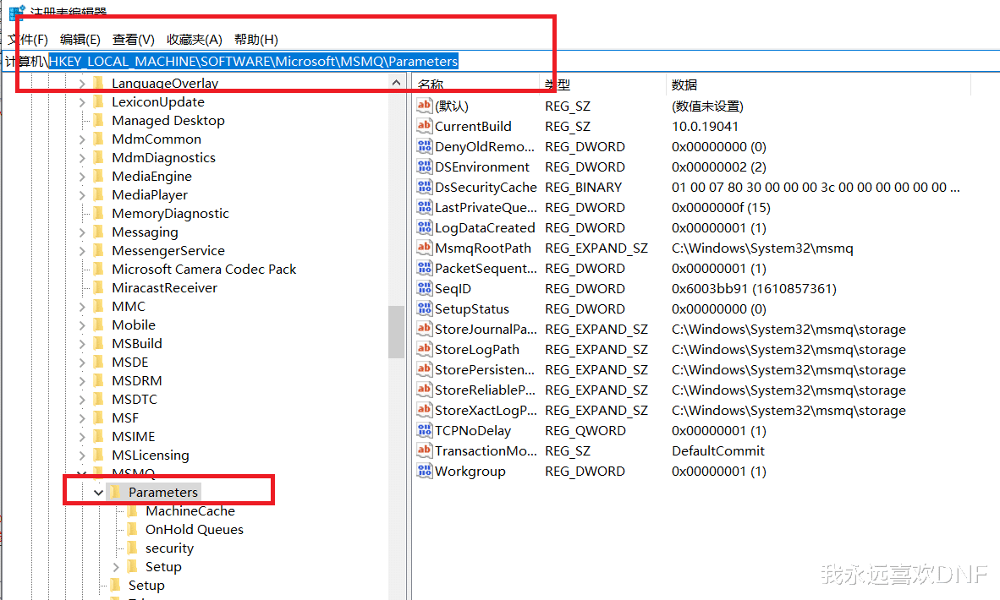Expand the MSF key
The width and height of the screenshot is (1000, 600).
click(81, 417)
